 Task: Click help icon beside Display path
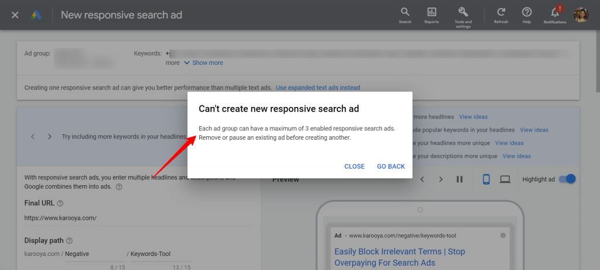69,241
